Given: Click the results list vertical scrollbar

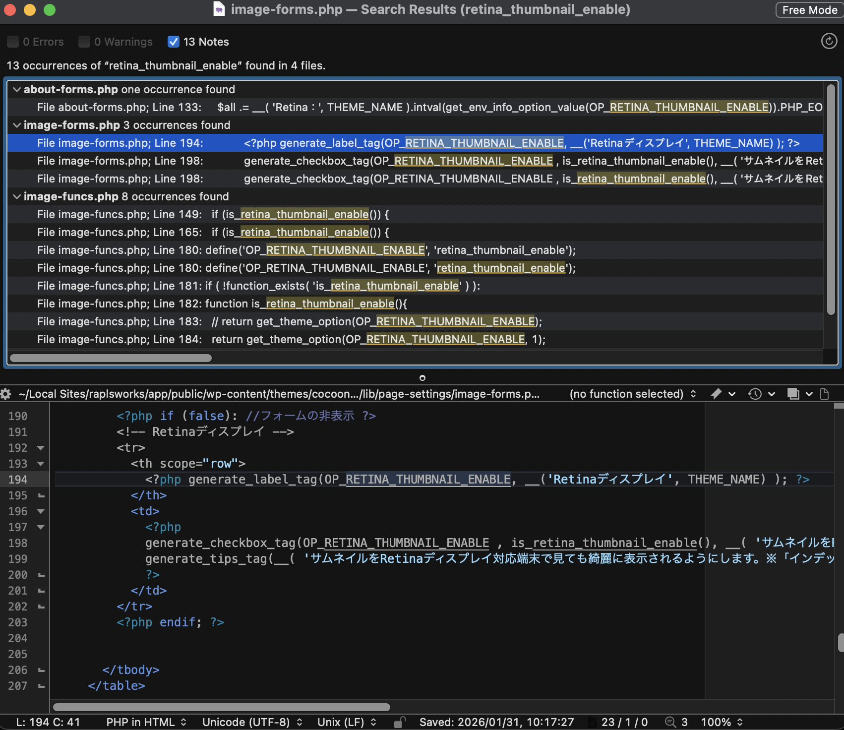Looking at the screenshot, I should 831,199.
